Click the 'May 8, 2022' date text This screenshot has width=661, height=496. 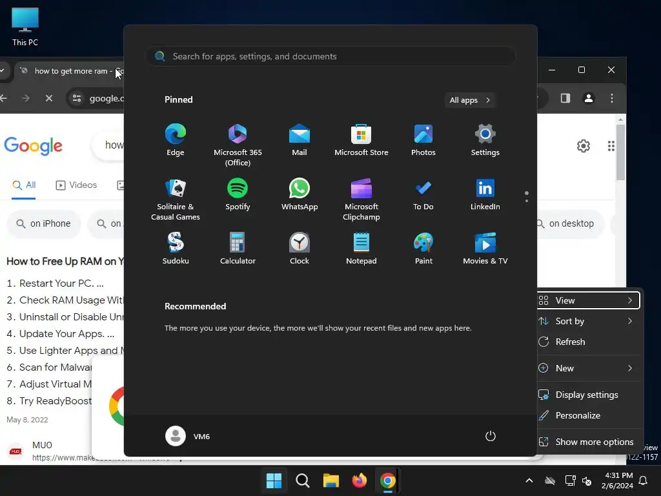[x=27, y=420]
